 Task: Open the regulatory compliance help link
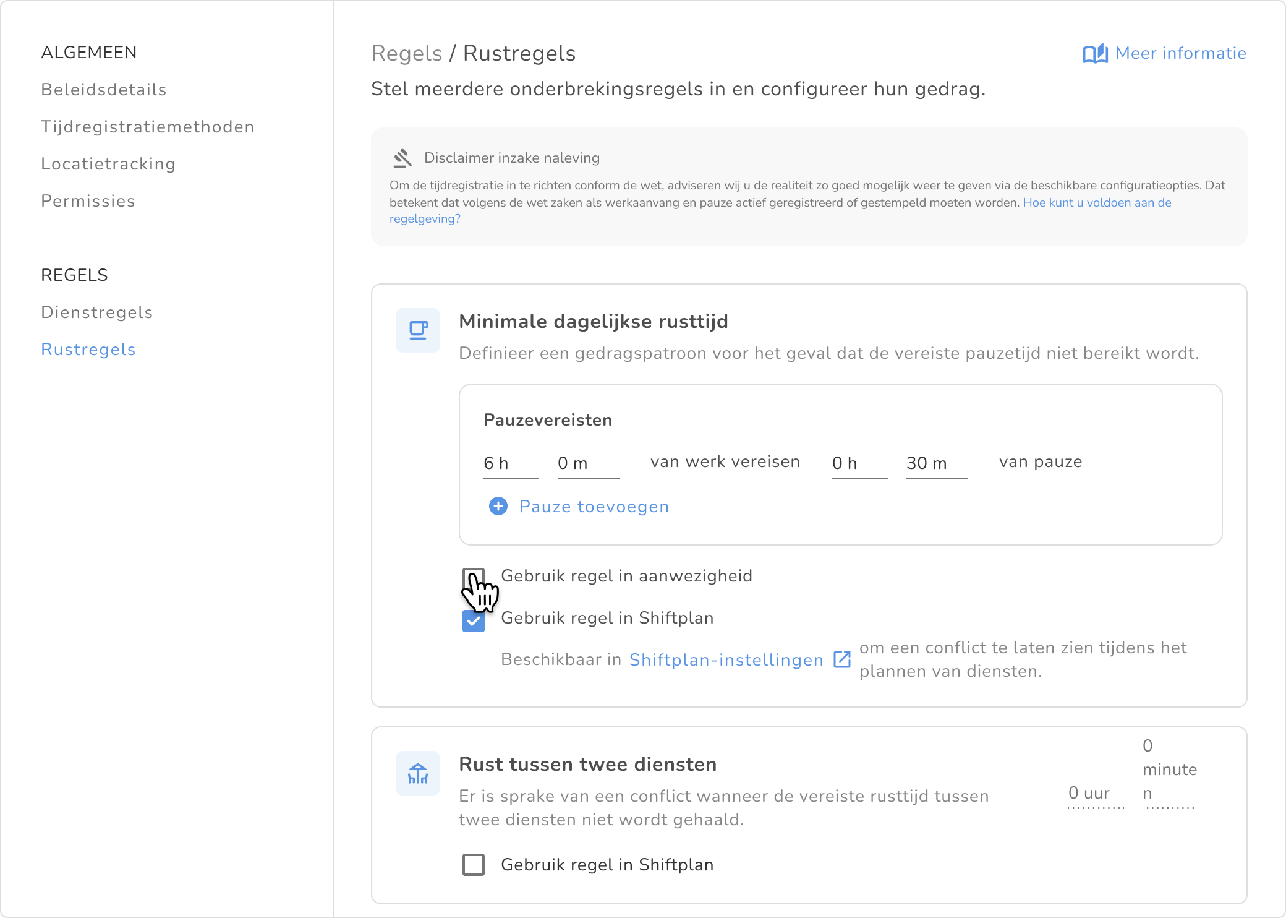point(1097,203)
